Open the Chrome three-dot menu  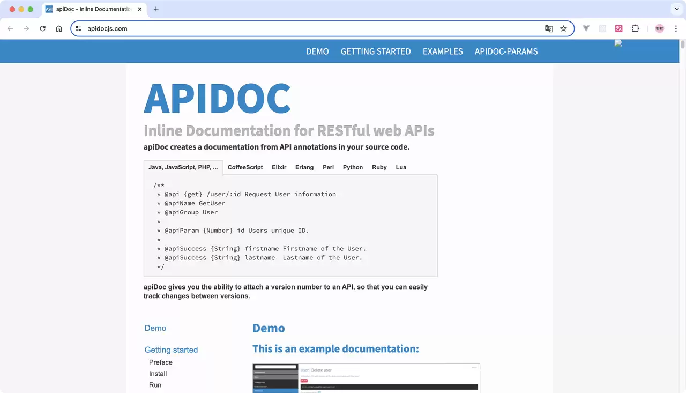point(676,28)
